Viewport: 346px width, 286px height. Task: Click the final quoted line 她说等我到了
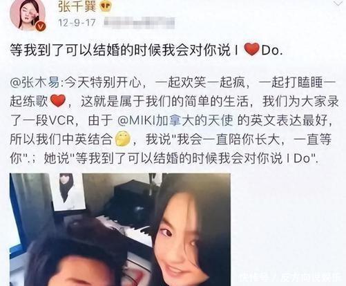click(x=182, y=158)
